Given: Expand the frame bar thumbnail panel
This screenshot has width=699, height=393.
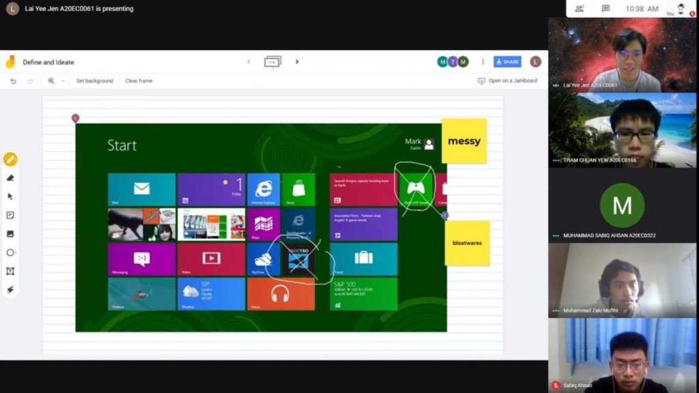Looking at the screenshot, I should coord(272,62).
